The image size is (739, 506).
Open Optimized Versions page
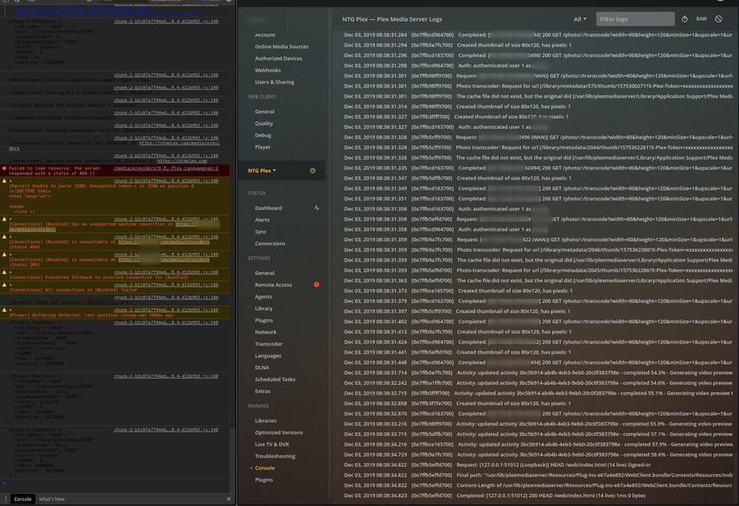point(278,432)
